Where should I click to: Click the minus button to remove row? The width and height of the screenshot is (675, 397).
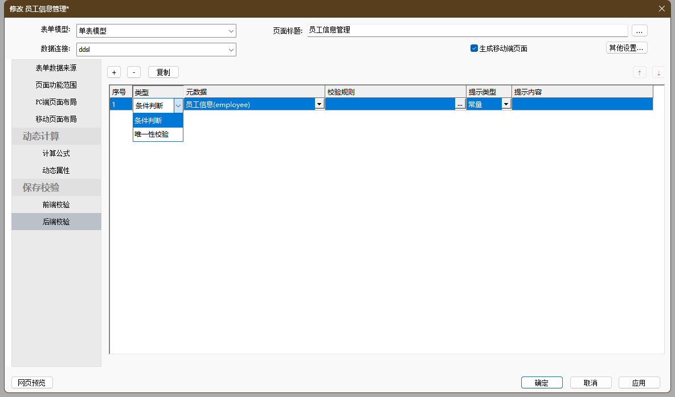click(133, 72)
